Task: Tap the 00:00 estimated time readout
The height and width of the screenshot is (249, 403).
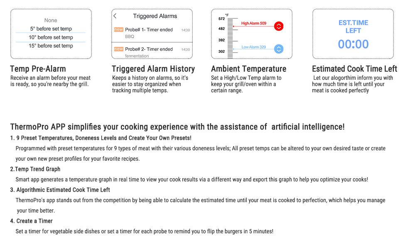Action: click(353, 44)
